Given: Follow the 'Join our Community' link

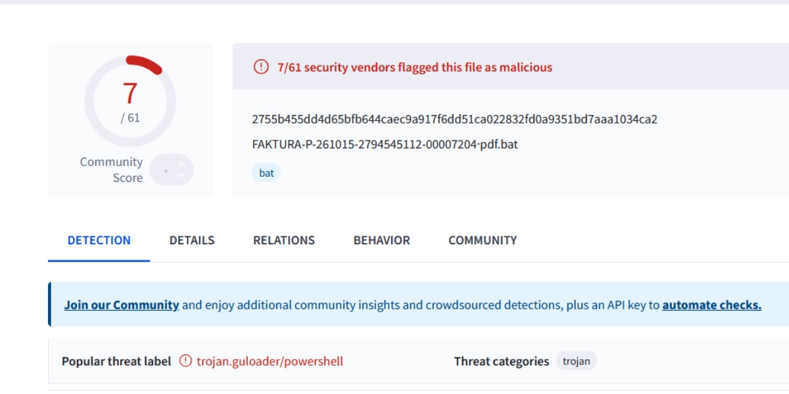Looking at the screenshot, I should coord(122,305).
